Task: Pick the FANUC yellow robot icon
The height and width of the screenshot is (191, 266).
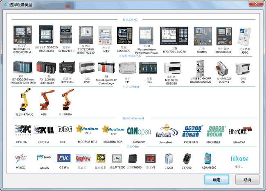Action: pyautogui.click(x=23, y=98)
